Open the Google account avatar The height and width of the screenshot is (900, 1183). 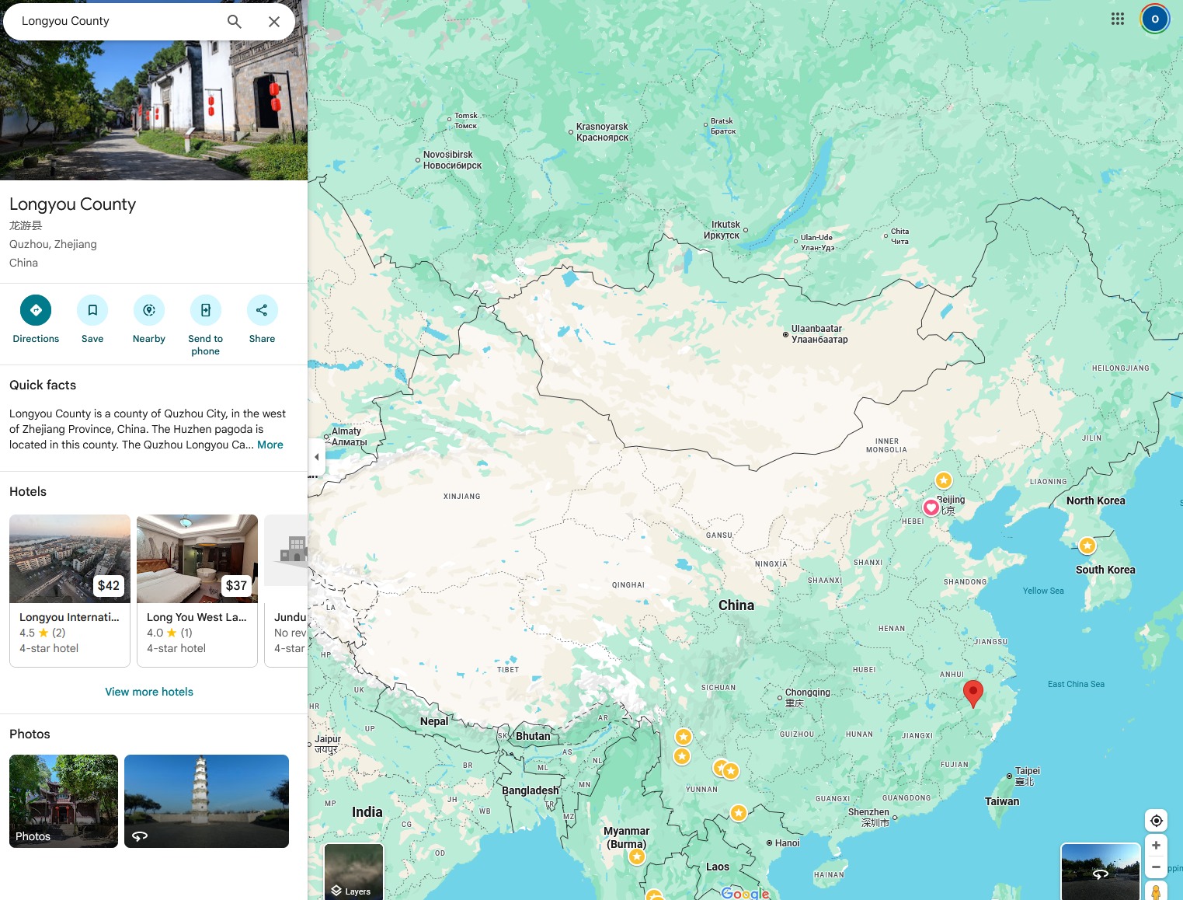coord(1154,19)
